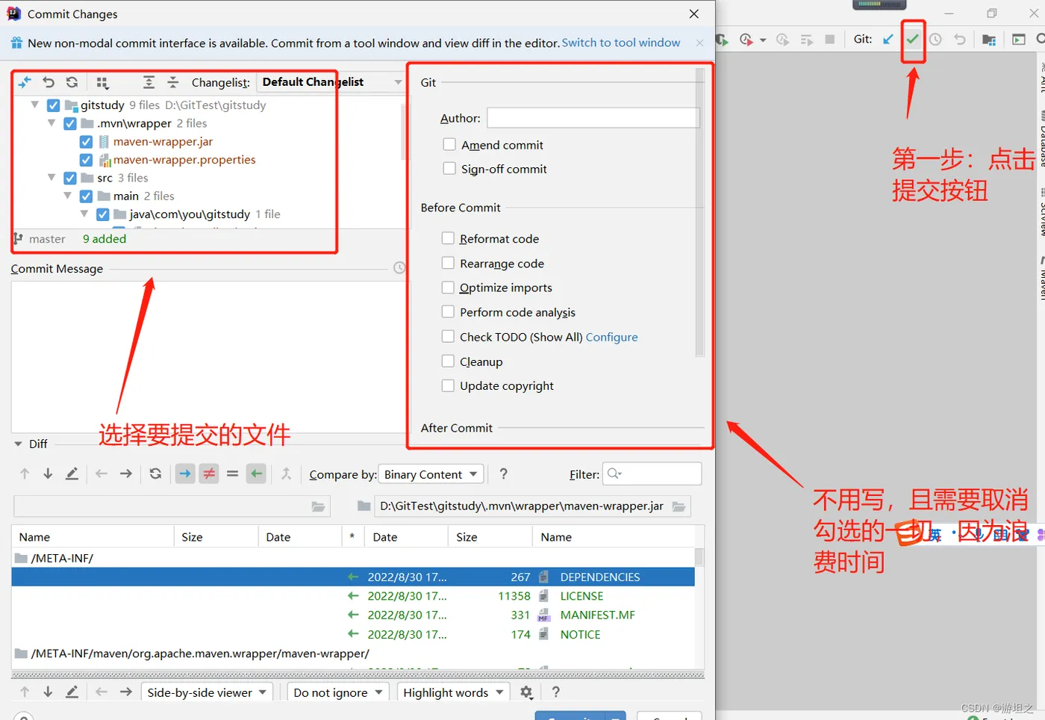Enable Perform code analysis checkbox

(448, 311)
